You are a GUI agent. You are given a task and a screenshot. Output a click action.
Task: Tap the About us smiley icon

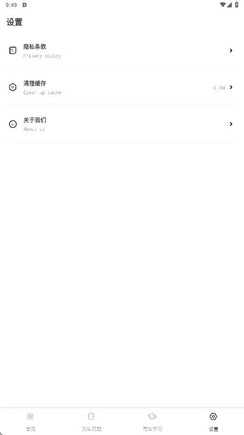coord(13,124)
